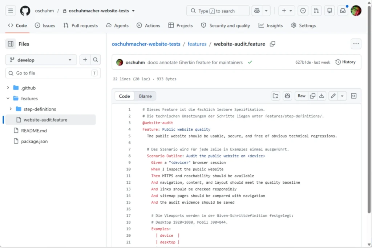Open the repositories icon in top header

click(329, 11)
